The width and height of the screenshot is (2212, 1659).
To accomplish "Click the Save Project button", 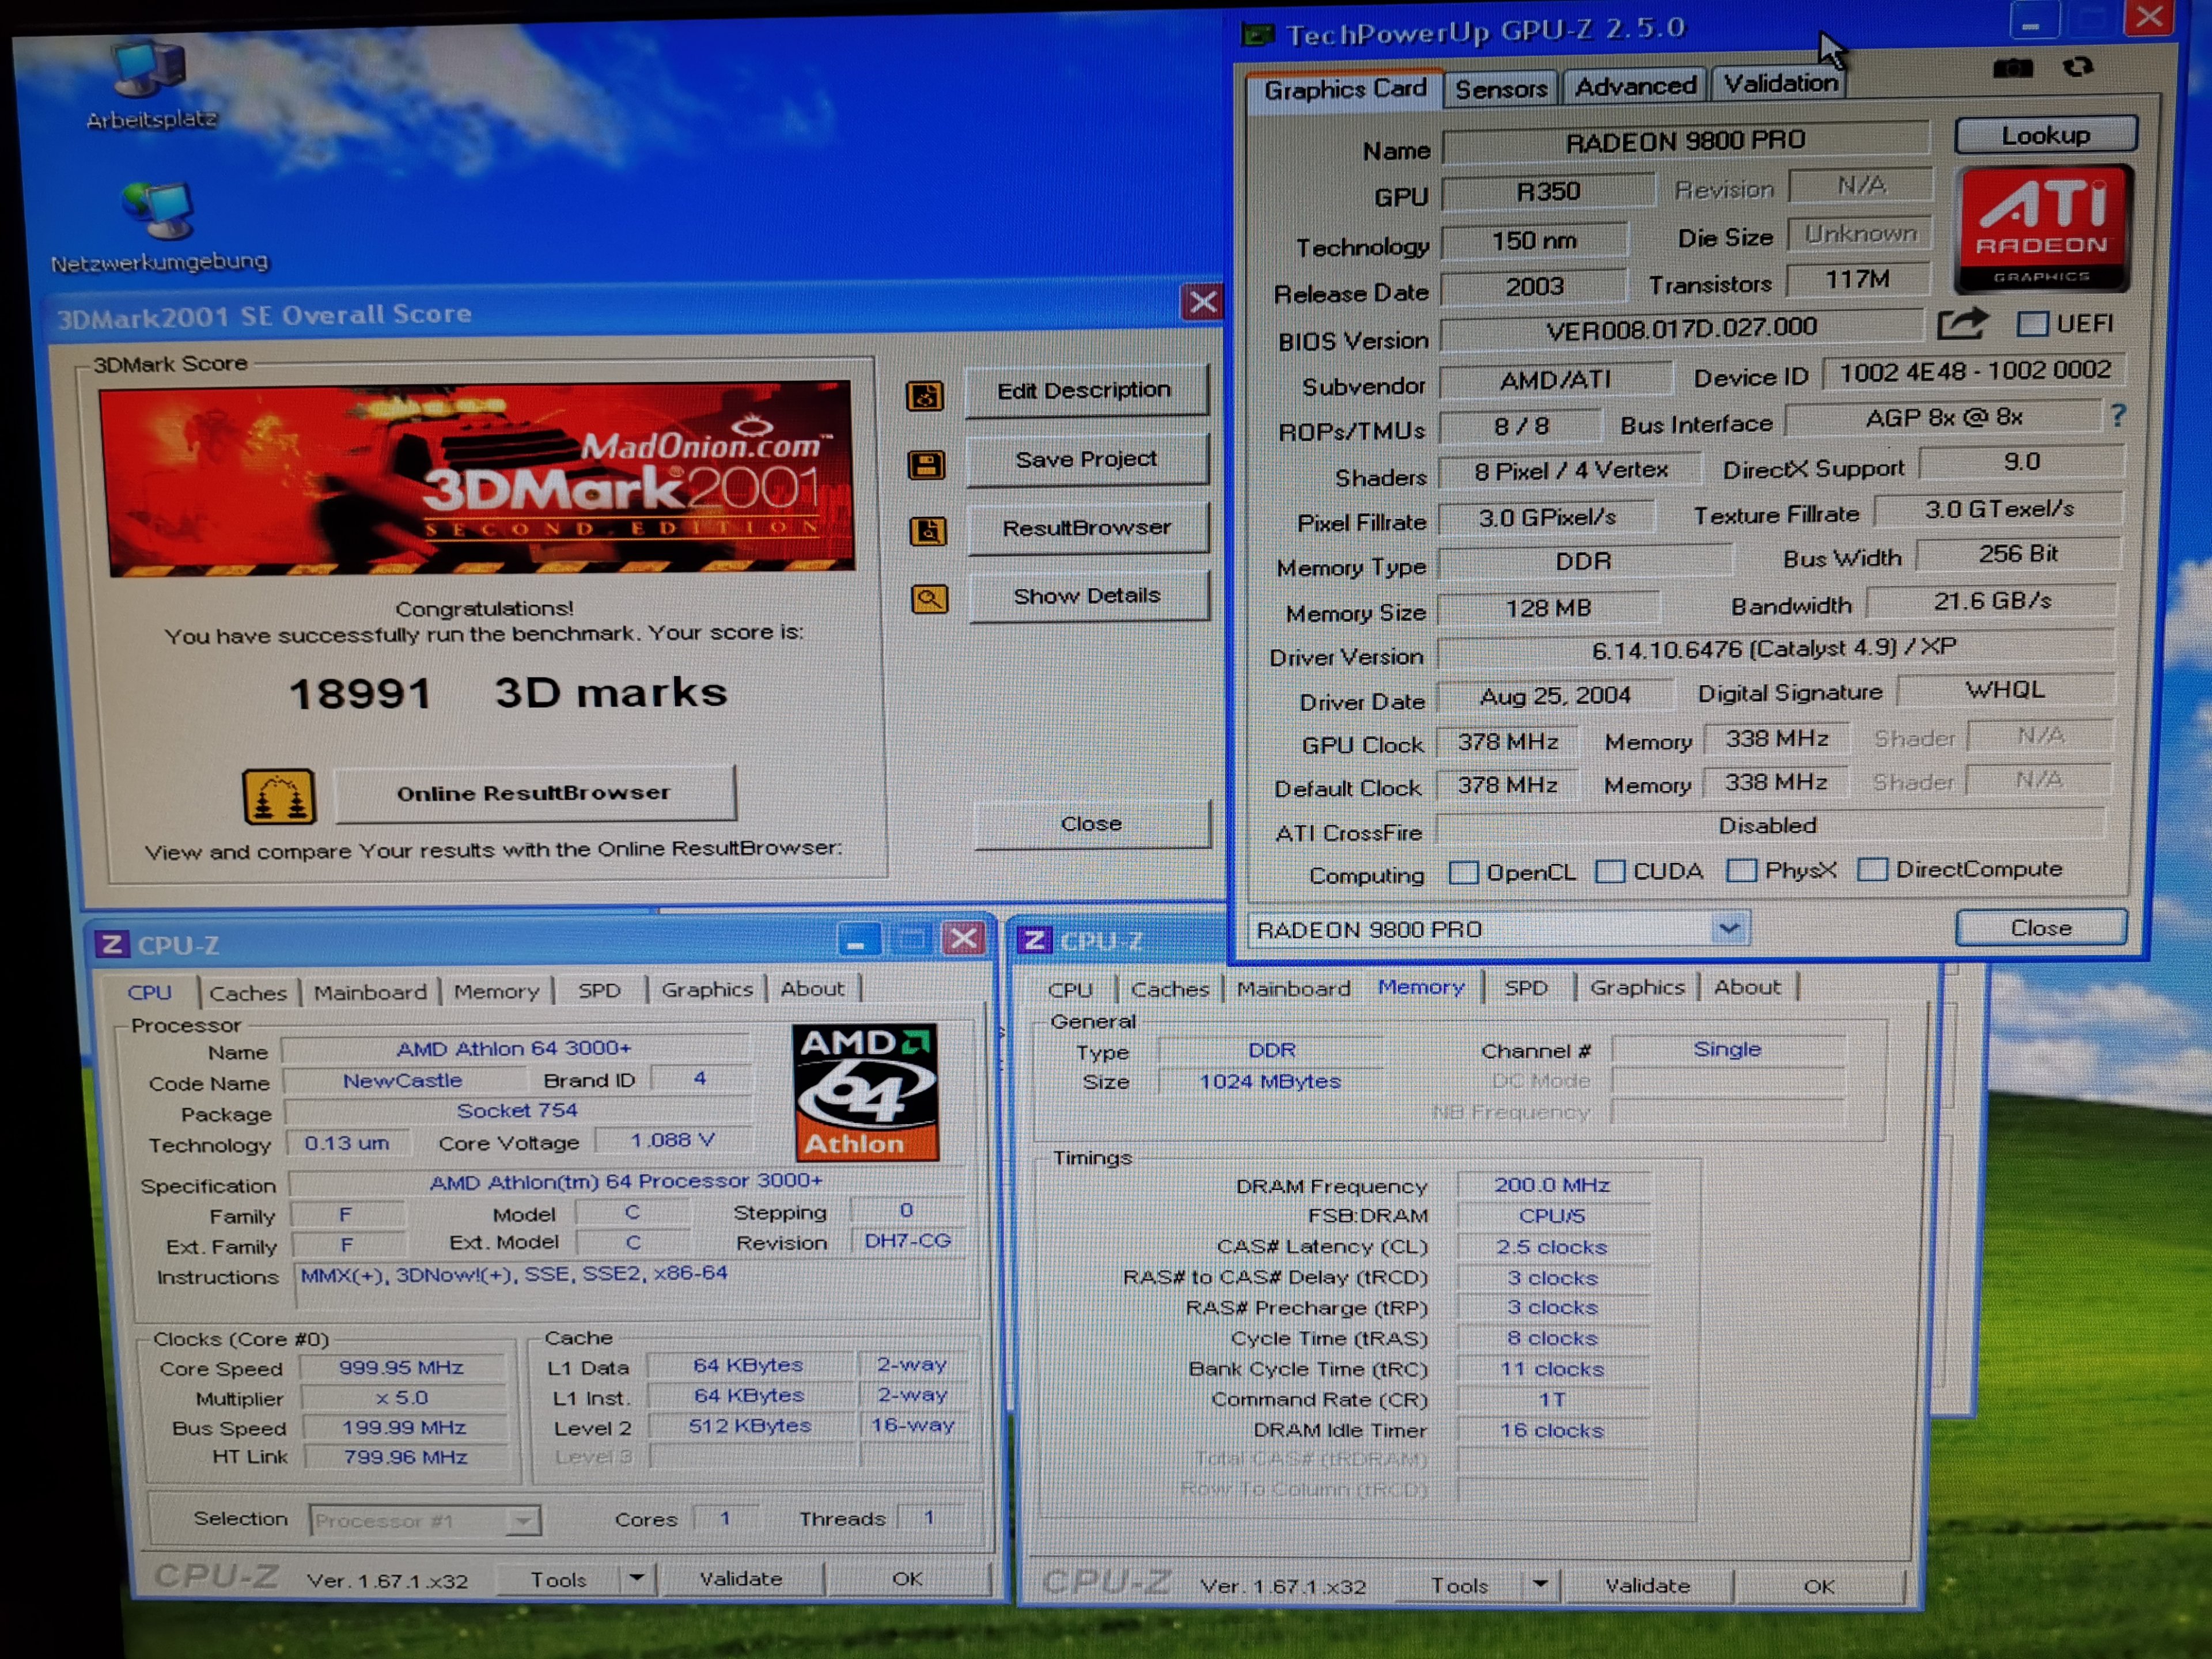I will pos(1086,460).
